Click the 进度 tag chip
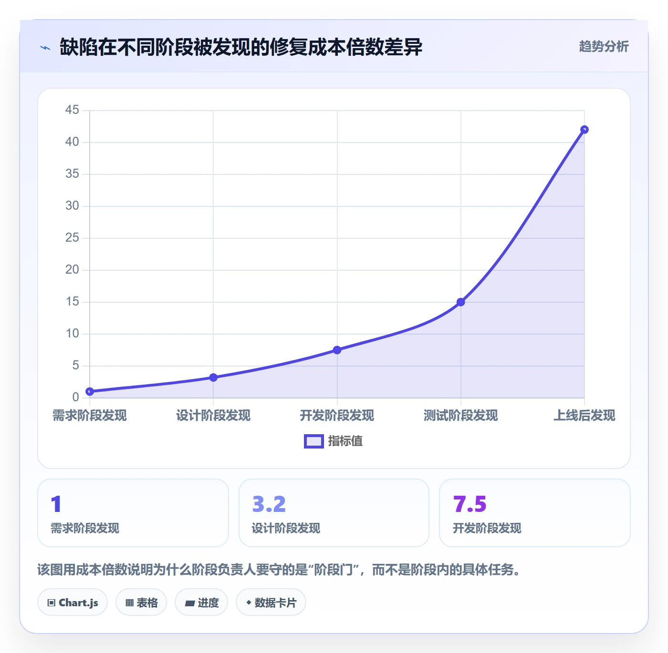 pyautogui.click(x=201, y=602)
